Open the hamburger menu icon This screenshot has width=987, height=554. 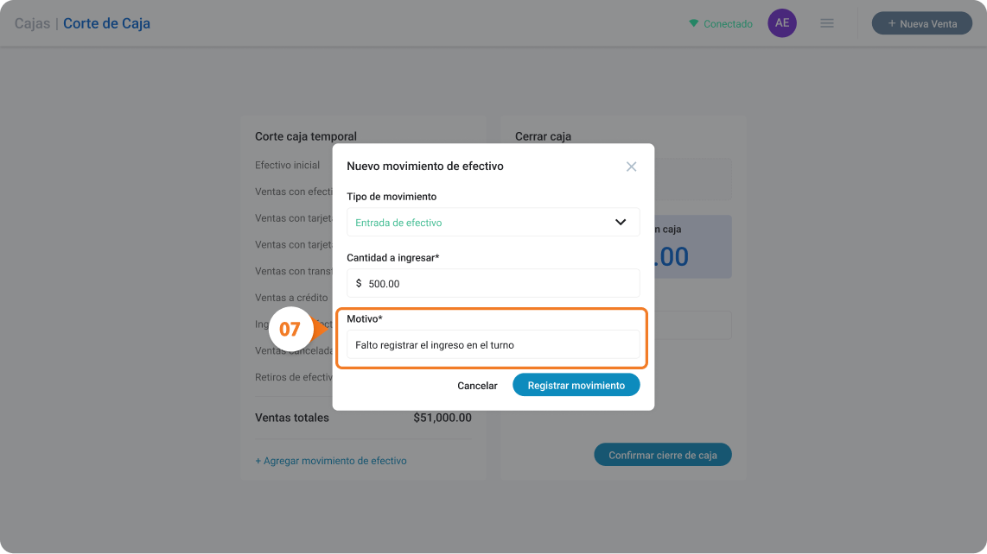click(x=826, y=23)
